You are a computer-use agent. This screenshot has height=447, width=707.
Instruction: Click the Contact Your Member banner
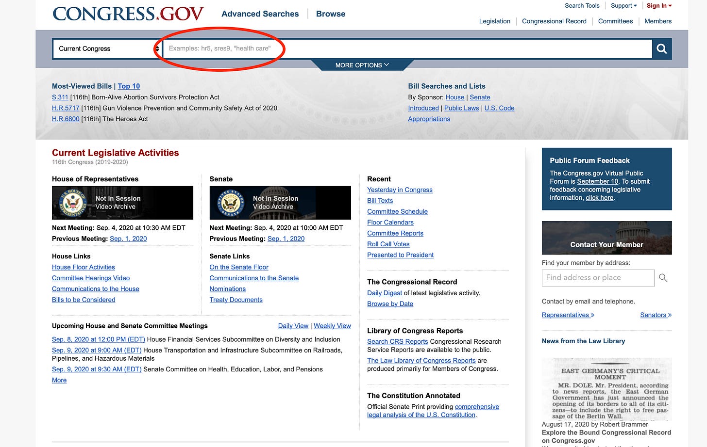click(x=606, y=238)
